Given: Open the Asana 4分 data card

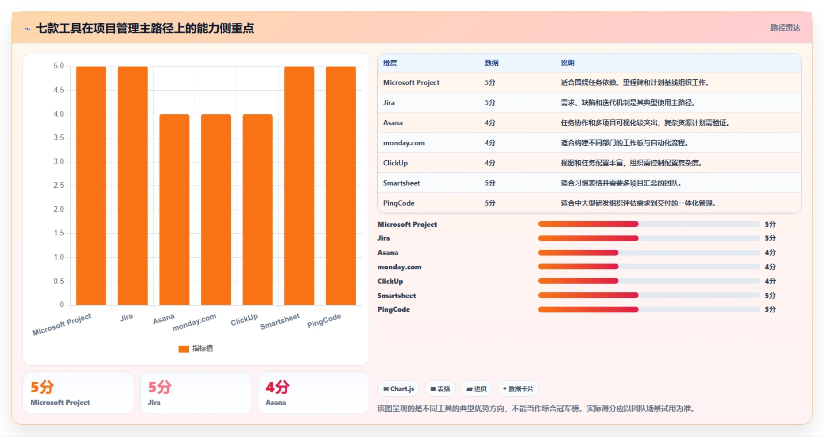Looking at the screenshot, I should pos(314,393).
